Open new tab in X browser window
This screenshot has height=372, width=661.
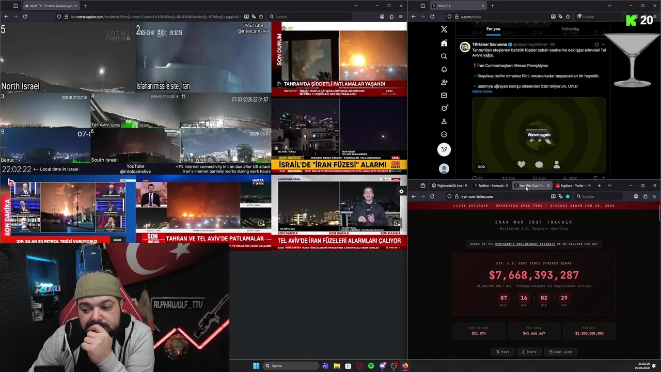point(492,6)
